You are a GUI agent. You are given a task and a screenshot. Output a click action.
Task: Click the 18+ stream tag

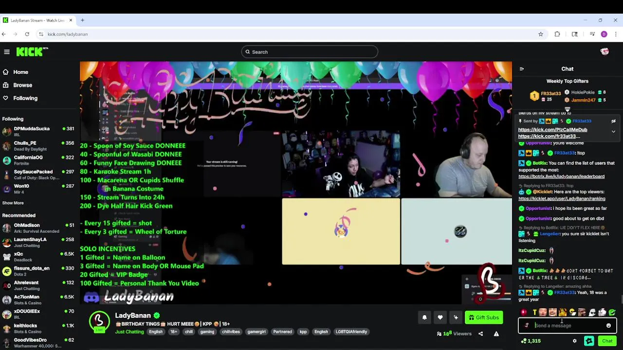[x=174, y=332]
